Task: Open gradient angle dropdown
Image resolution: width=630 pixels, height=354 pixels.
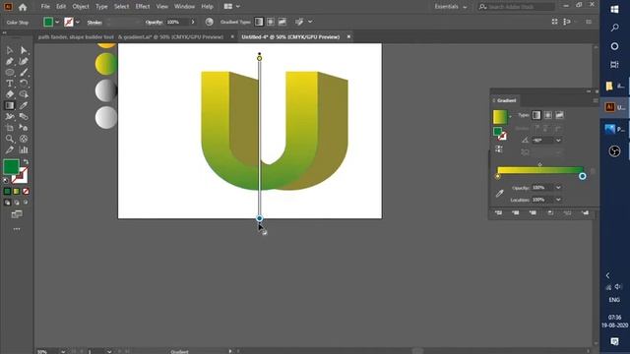Action: tap(558, 140)
